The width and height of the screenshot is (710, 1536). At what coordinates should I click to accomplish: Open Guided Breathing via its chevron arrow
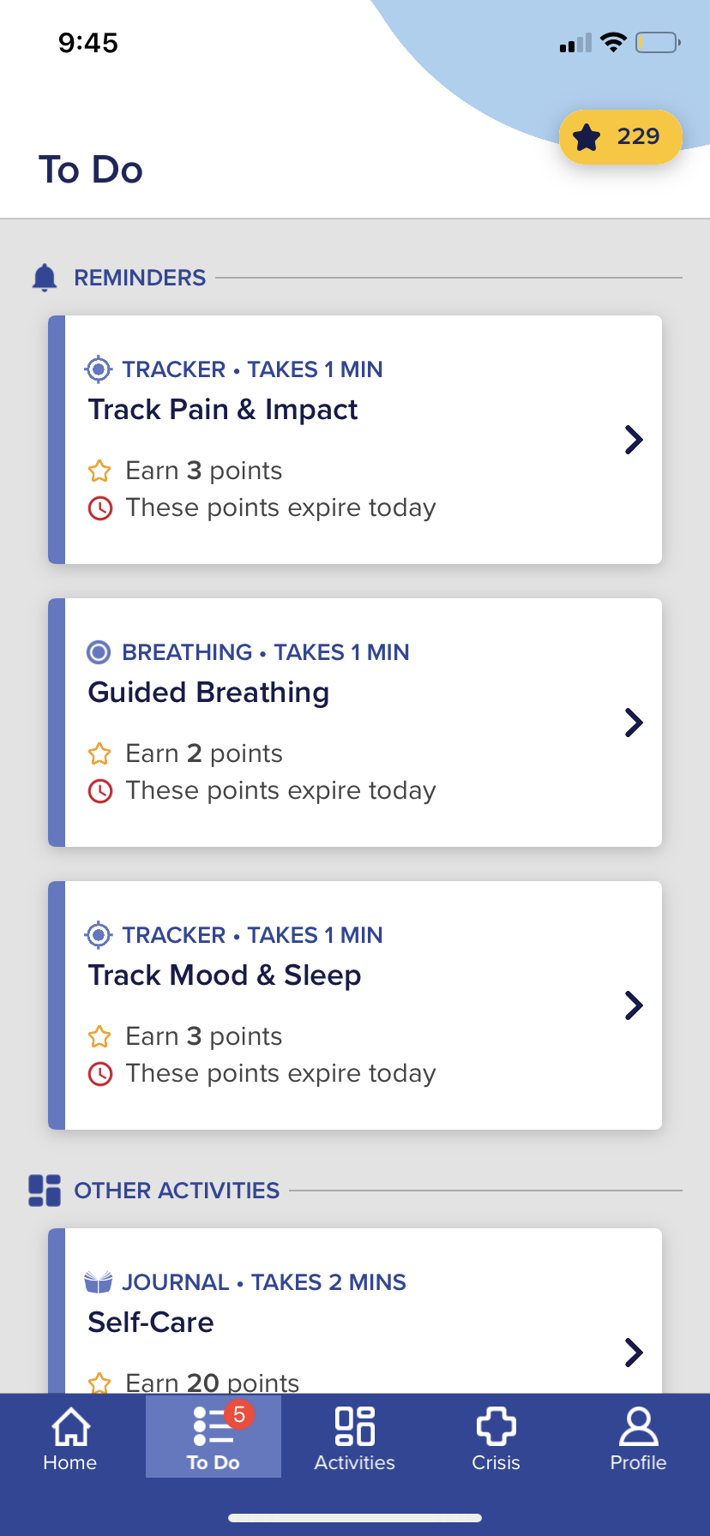coord(634,723)
